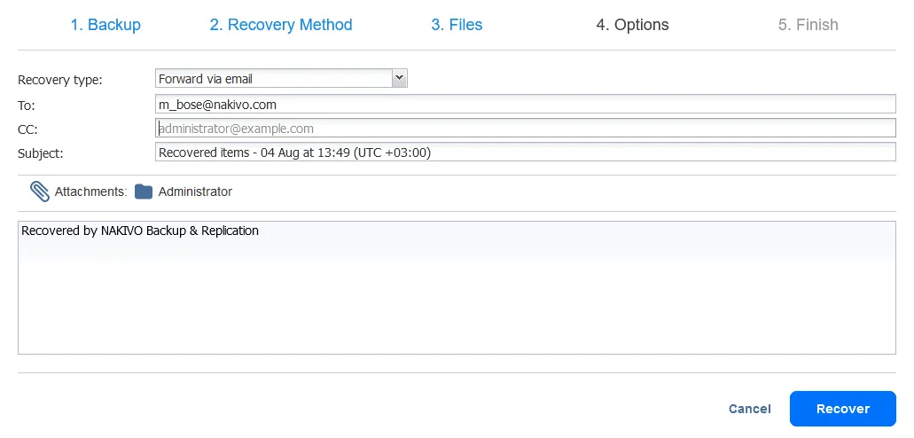Open the Recovery type dropdown
The height and width of the screenshot is (438, 914).
[281, 79]
